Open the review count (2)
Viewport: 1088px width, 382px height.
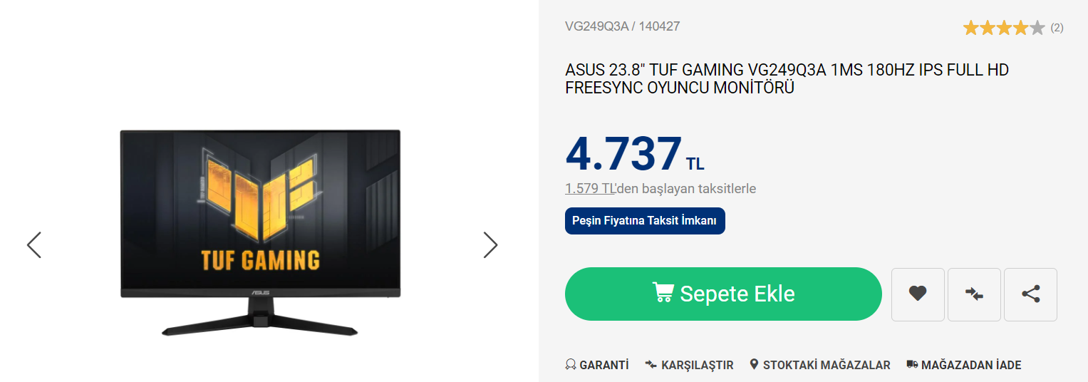coord(1057,28)
